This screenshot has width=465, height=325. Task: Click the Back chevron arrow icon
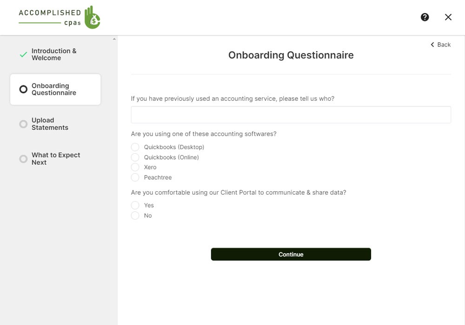(432, 45)
